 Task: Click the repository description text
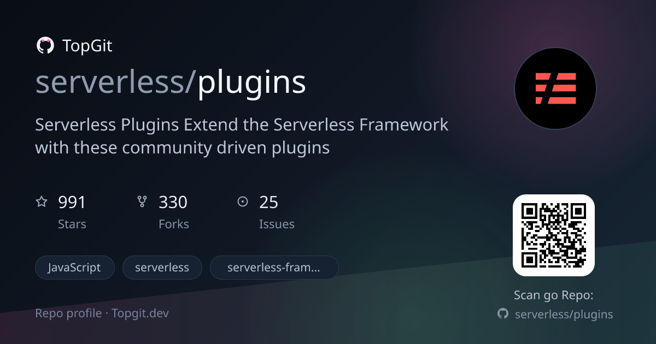(x=242, y=136)
